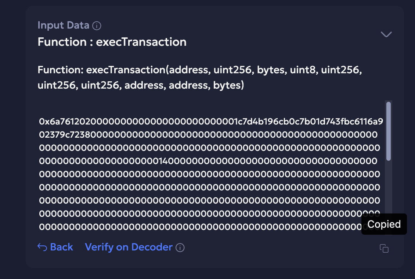Click the hex line containing 14
Viewport: 415px width, 279px height.
click(208, 161)
